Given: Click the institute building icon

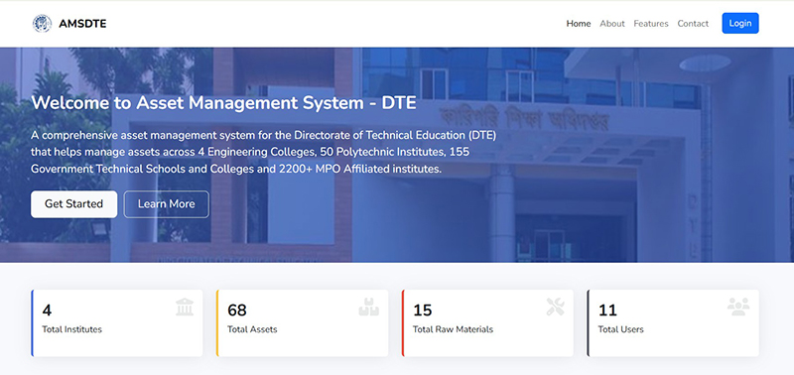Looking at the screenshot, I should click(x=185, y=307).
